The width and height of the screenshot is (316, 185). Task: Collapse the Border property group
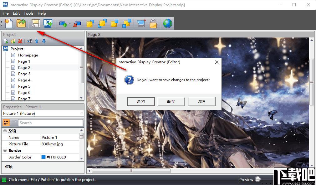pyautogui.click(x=5, y=150)
